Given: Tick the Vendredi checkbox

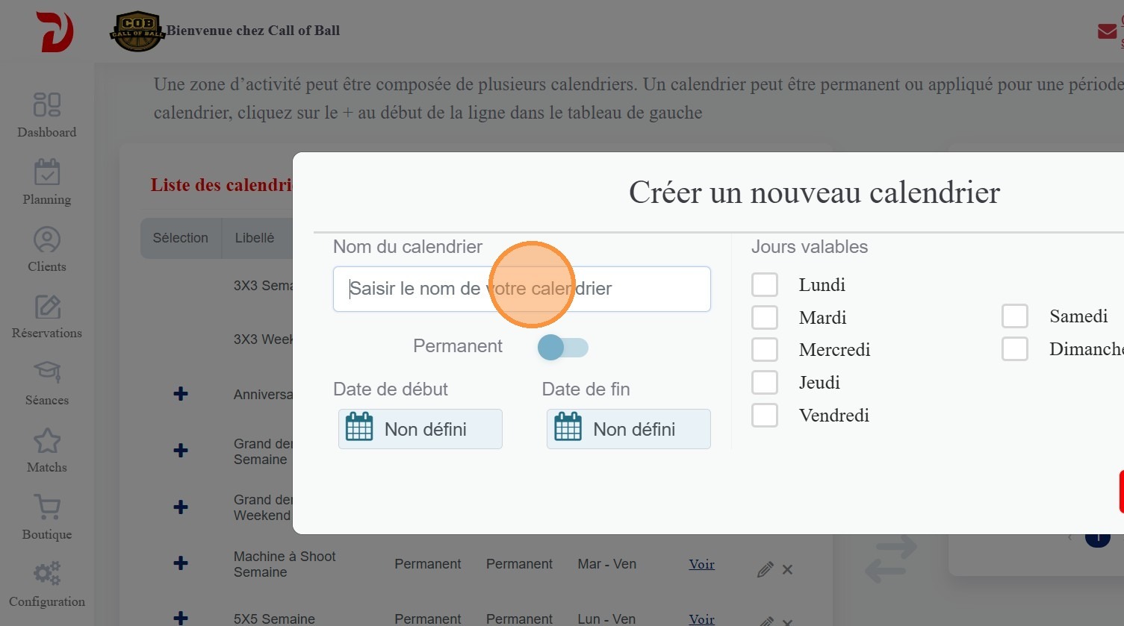Looking at the screenshot, I should point(765,416).
